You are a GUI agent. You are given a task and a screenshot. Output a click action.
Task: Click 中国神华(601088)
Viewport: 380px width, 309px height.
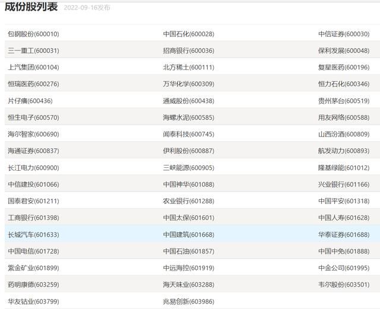[x=189, y=184]
